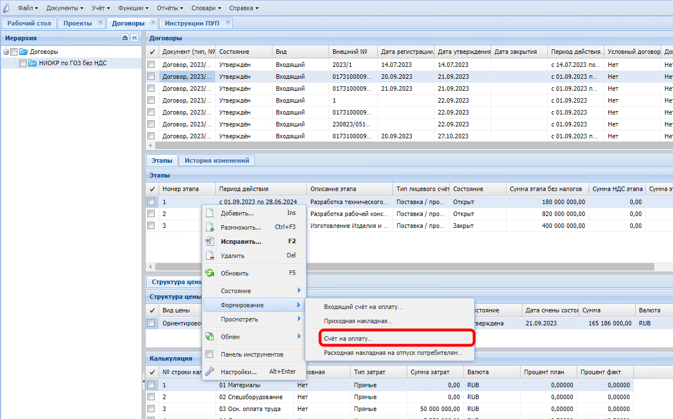Click the green Обновить refresh icon
This screenshot has height=419, width=673.
210,273
